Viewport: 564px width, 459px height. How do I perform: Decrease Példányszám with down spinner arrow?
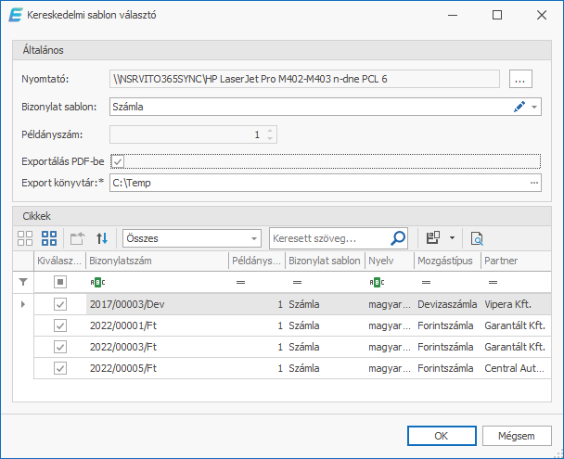[x=270, y=139]
